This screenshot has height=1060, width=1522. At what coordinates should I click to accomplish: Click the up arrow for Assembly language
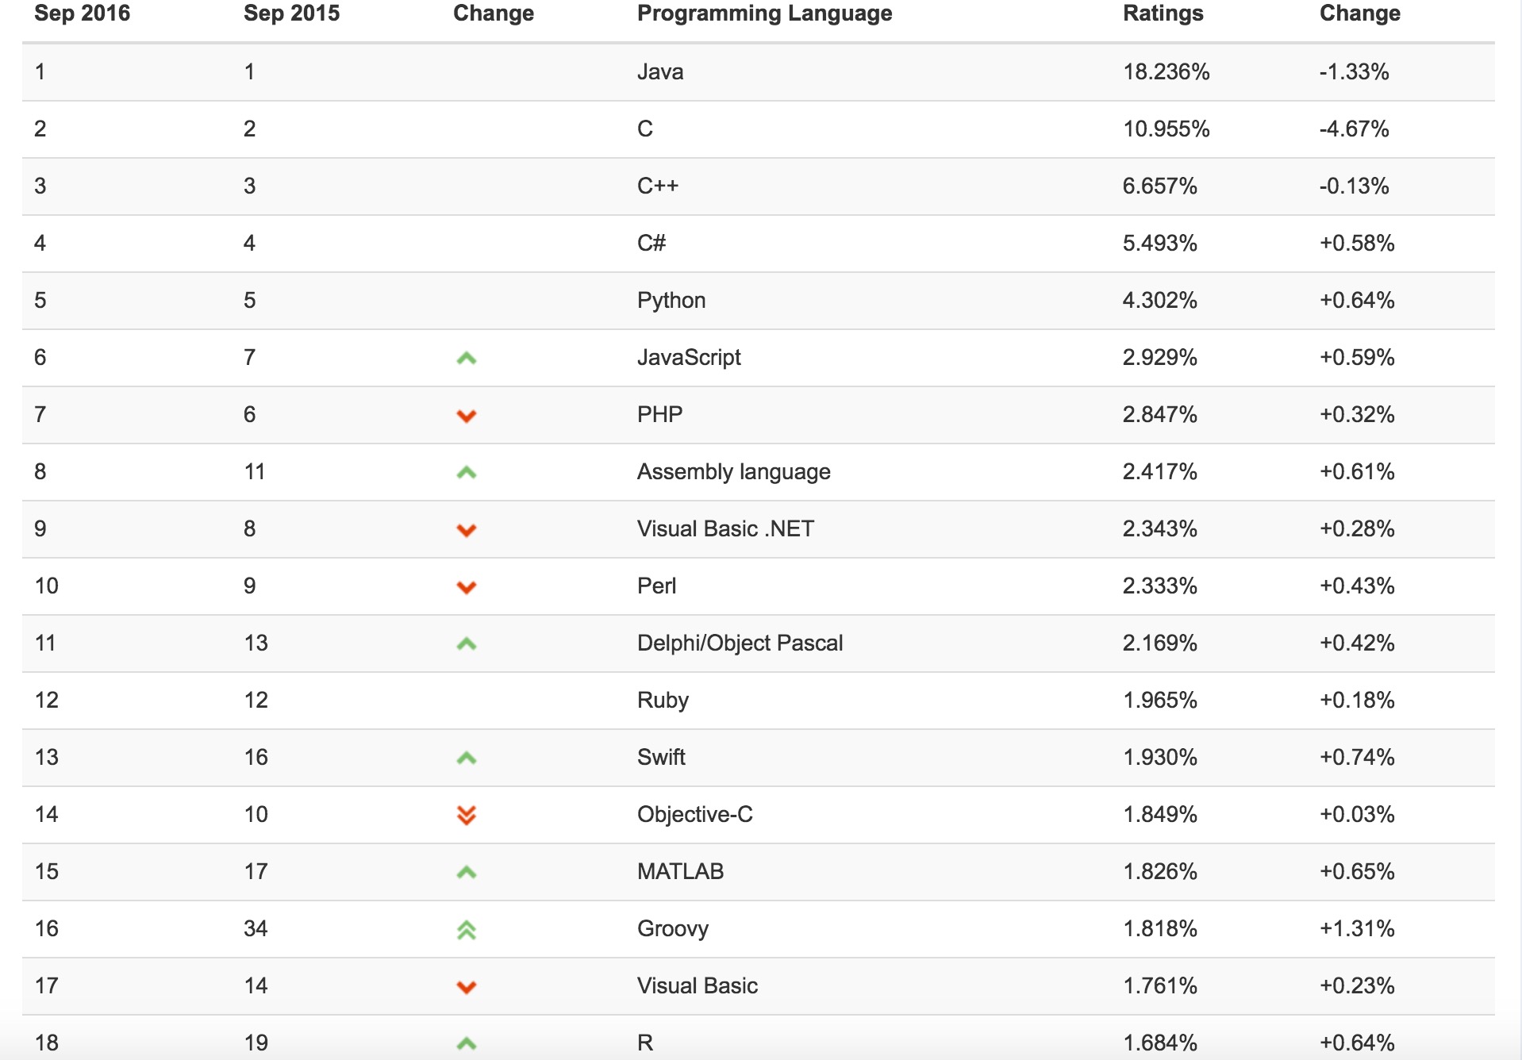[x=467, y=473]
